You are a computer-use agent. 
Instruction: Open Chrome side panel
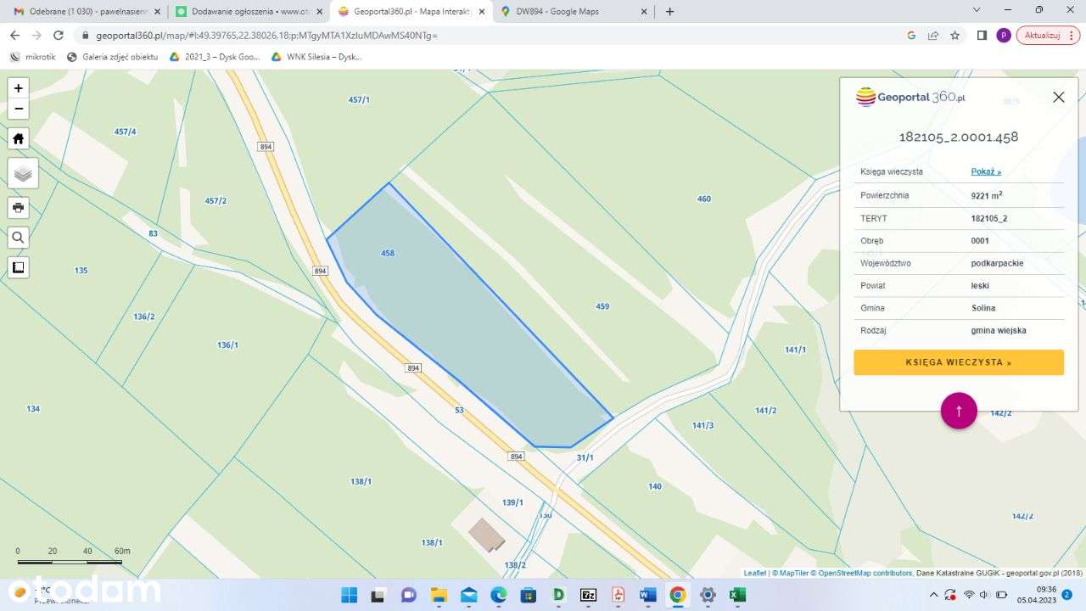982,36
